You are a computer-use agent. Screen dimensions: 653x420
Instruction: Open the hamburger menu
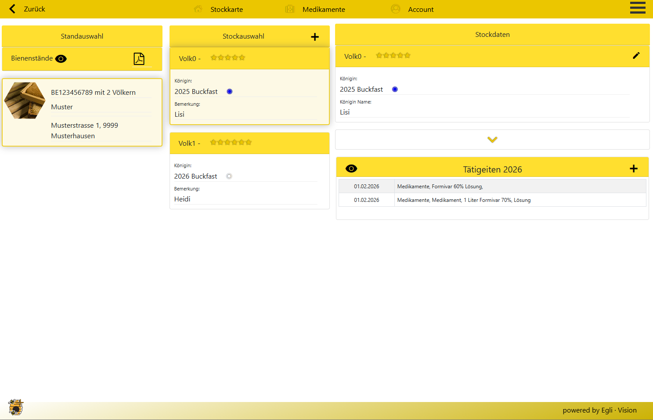coord(637,8)
